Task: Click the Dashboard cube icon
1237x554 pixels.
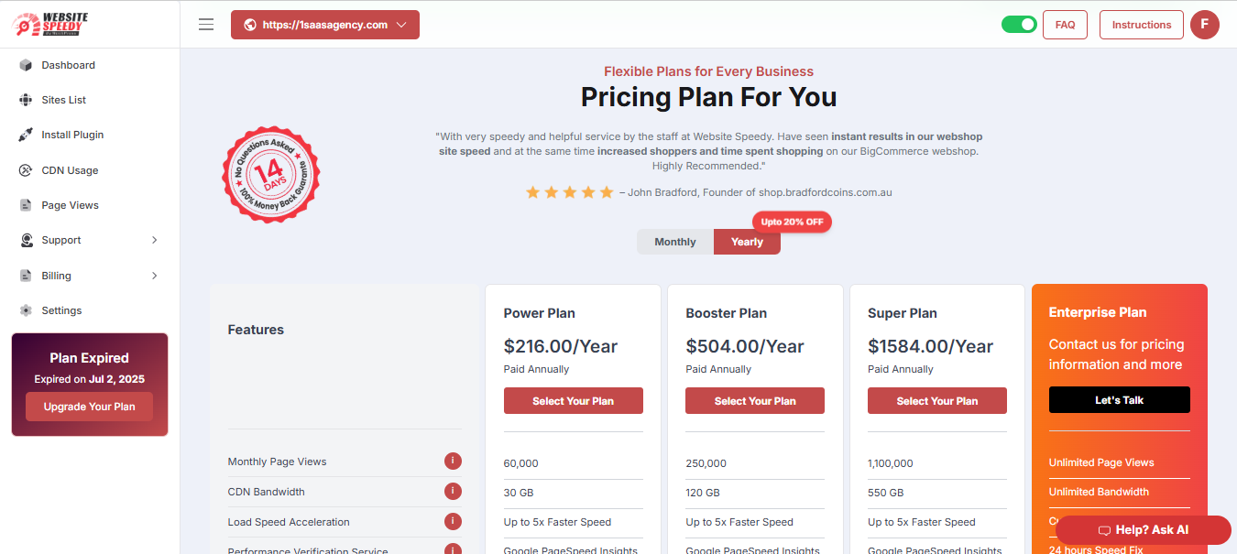Action: [26, 65]
